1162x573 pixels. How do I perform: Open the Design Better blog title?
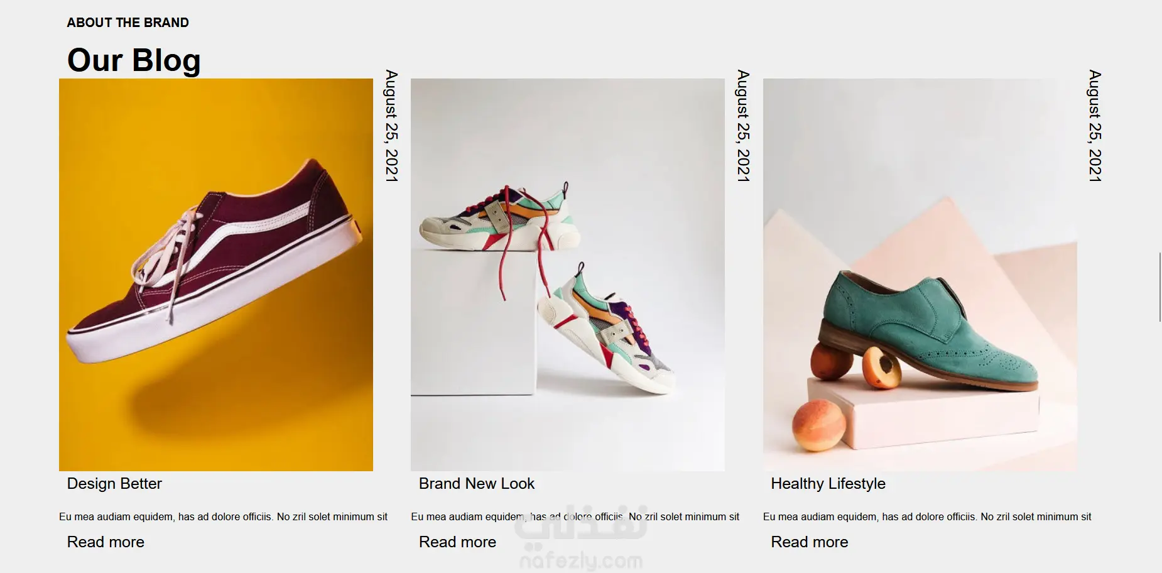pos(114,484)
